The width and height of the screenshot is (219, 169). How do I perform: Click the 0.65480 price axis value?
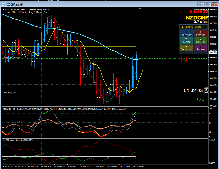213,10
